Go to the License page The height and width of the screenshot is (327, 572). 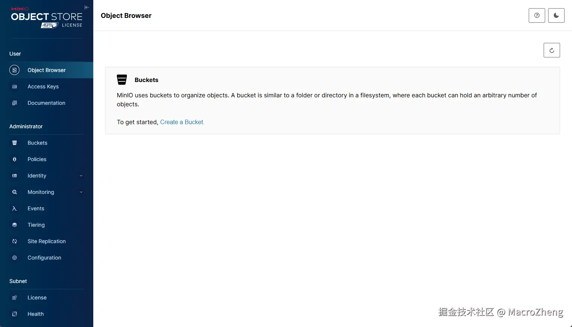[37, 298]
